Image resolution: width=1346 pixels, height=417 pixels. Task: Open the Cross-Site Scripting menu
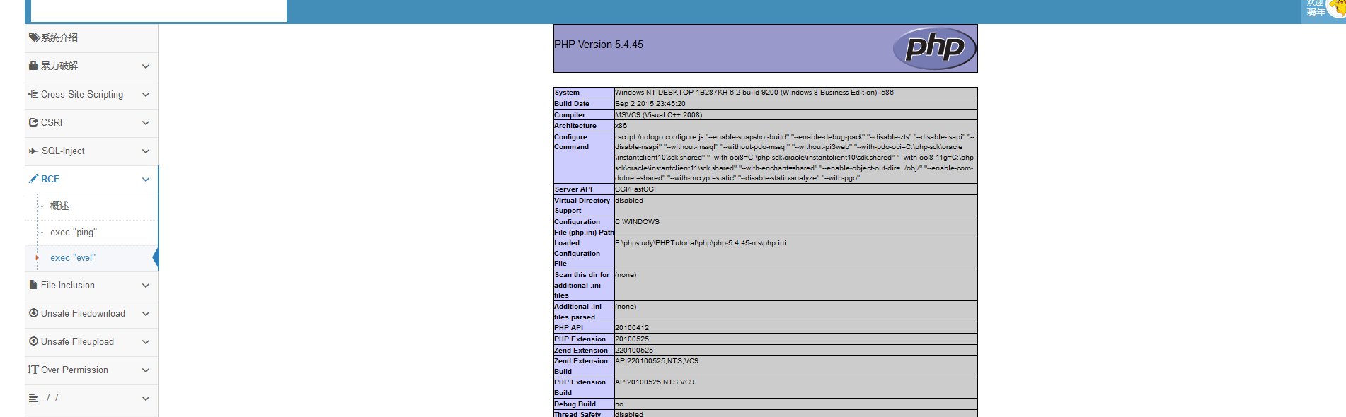[91, 95]
